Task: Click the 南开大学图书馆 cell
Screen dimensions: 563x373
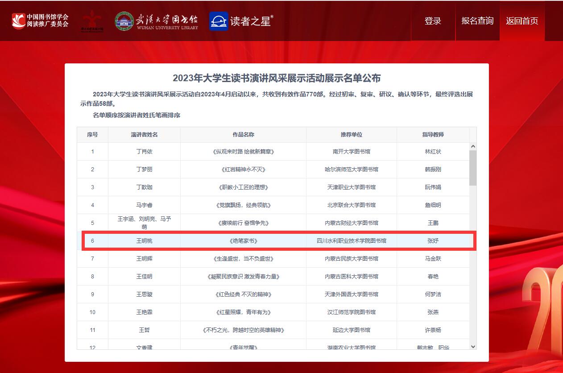Action: pos(352,152)
